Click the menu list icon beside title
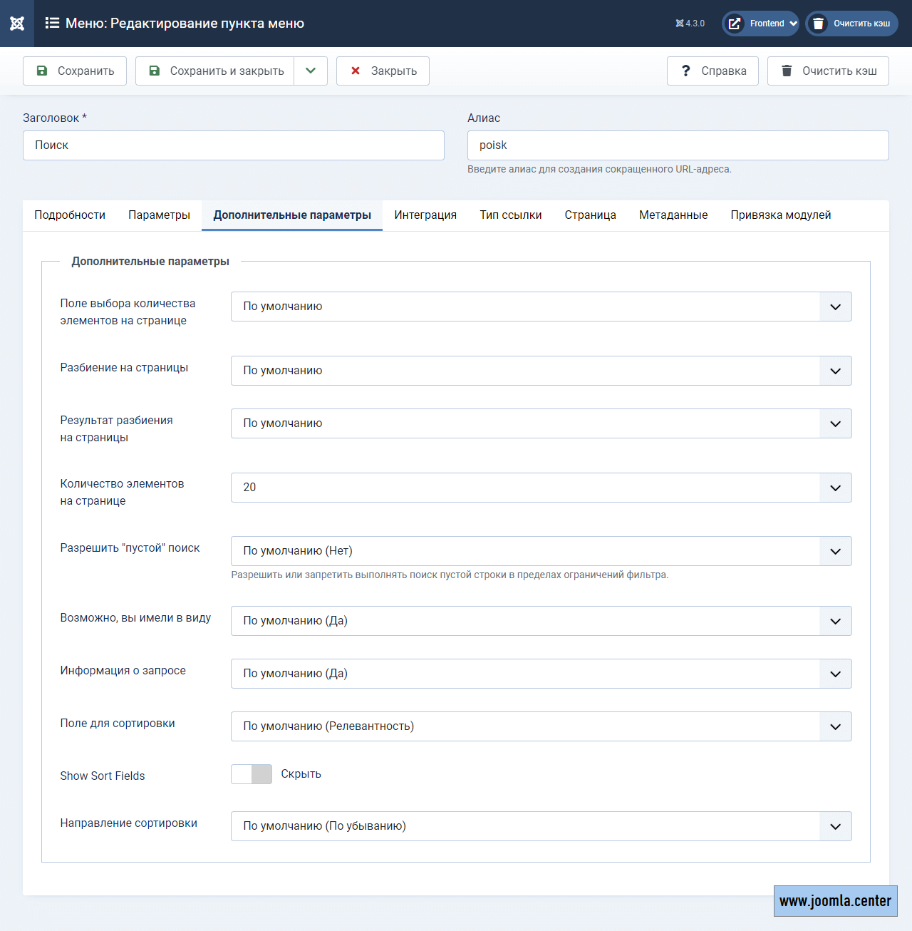The image size is (912, 931). (x=52, y=24)
